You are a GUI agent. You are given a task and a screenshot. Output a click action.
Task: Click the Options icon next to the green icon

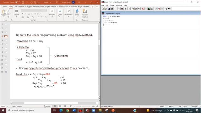pyautogui.click(x=152, y=9)
